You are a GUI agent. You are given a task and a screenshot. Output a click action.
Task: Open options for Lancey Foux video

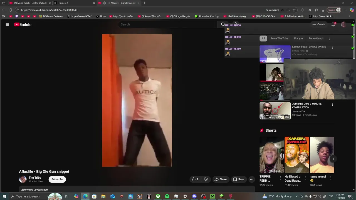coord(332,47)
